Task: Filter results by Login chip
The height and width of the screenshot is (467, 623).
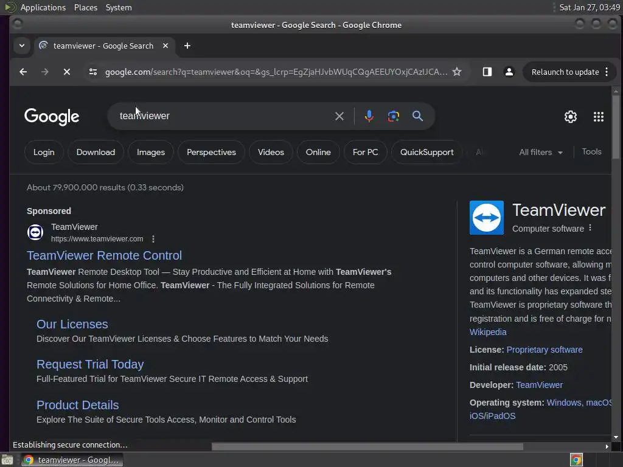Action: 44,152
